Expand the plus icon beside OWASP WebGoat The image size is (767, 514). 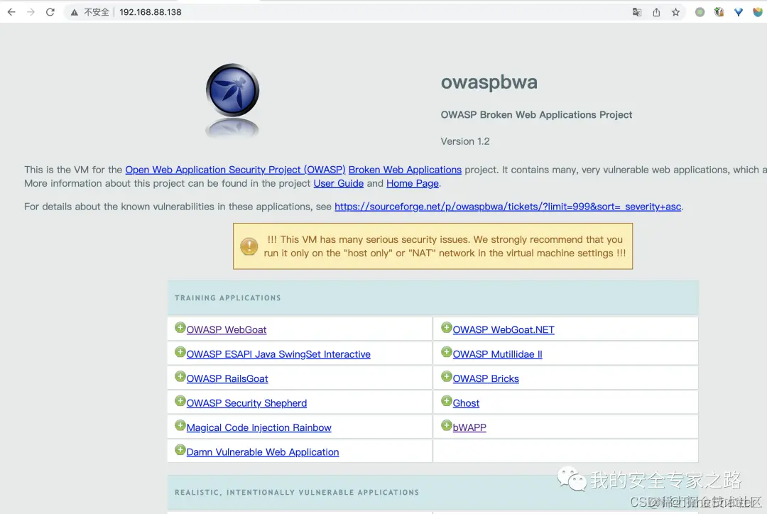180,328
